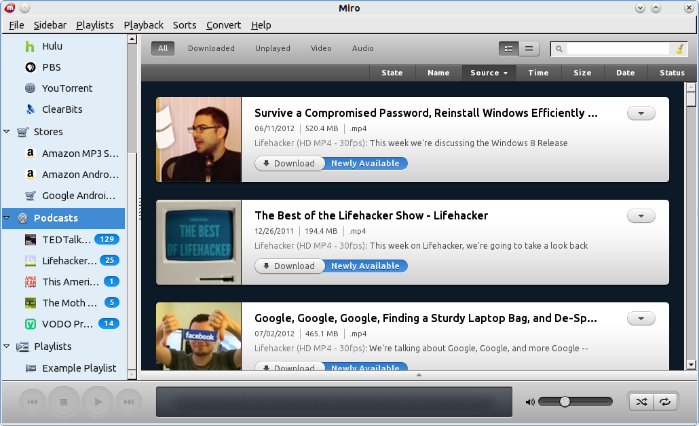Open the Sorts menu
Screen dimensions: 699x426
coord(185,25)
